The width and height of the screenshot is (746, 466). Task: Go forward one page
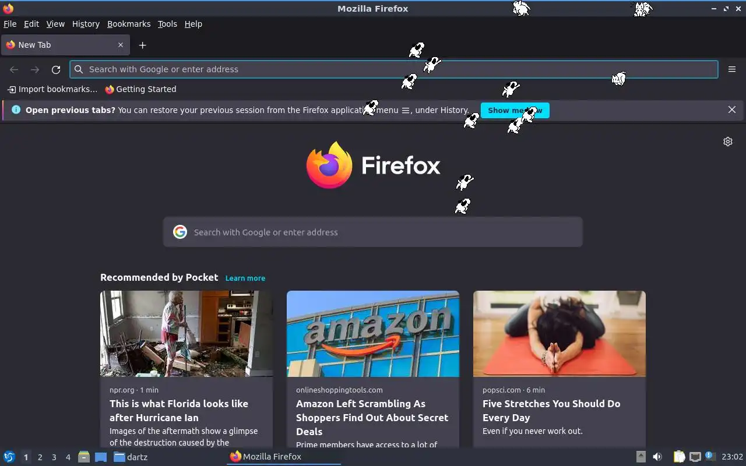(x=35, y=69)
